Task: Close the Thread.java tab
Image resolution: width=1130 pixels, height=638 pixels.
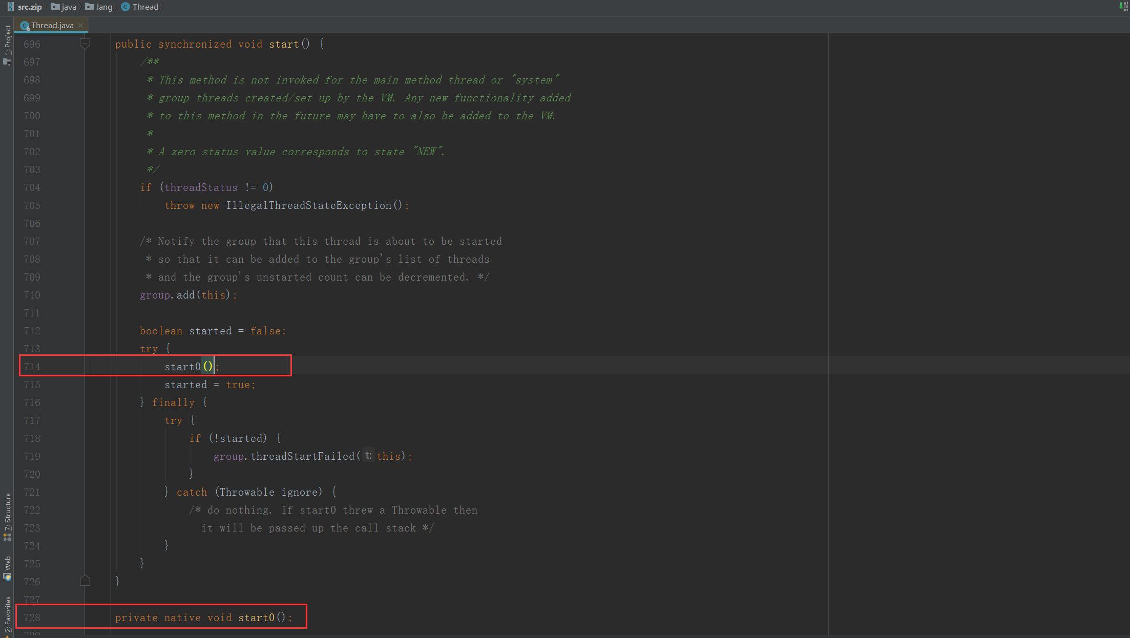Action: coord(81,25)
